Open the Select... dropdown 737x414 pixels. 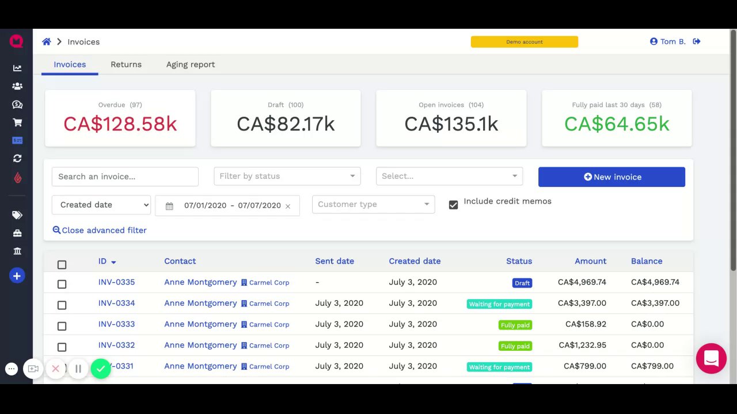[x=450, y=176]
